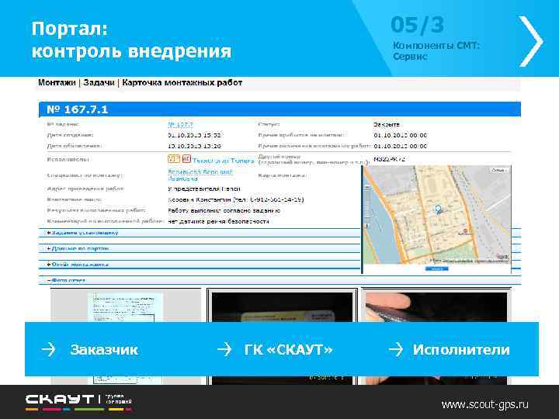Screen dimensions: 559x419
Task: Click the red badge icon beside VIP
Action: [187, 159]
